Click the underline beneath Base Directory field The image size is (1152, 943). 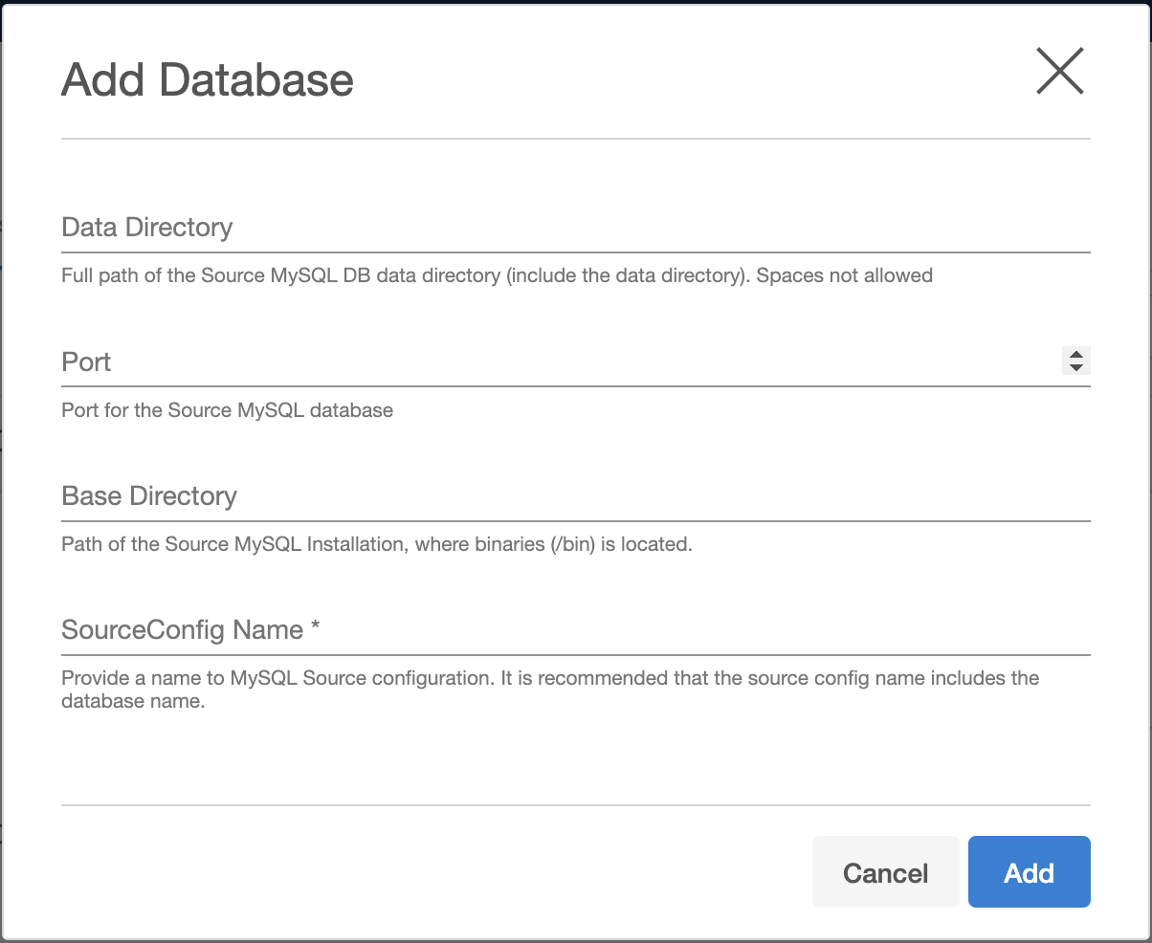(574, 521)
